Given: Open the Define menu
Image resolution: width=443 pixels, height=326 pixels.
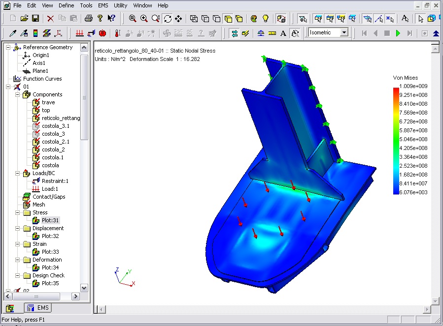Looking at the screenshot, I should click(66, 5).
